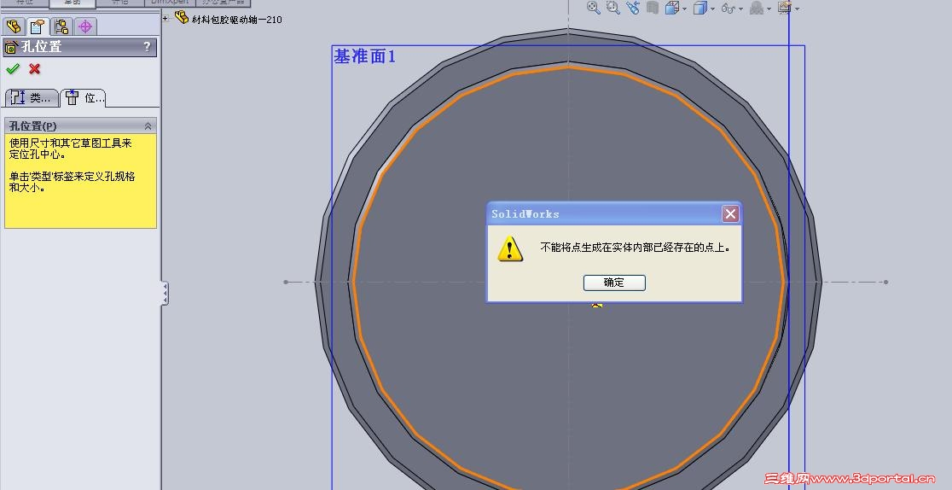952x490 pixels.
Task: Click the Apply Scene icon
Action: [785, 8]
